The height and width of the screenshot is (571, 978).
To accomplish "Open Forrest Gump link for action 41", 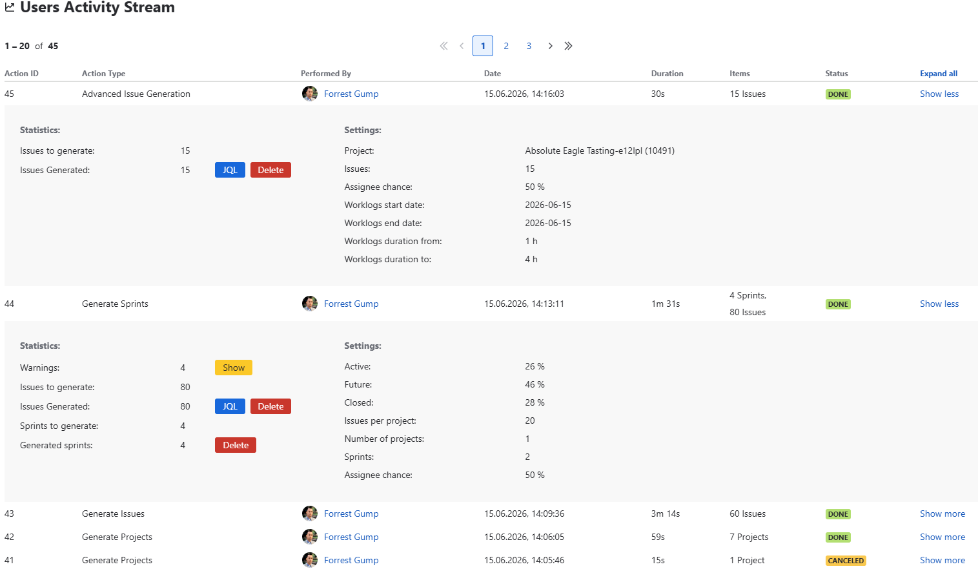I will pos(351,560).
